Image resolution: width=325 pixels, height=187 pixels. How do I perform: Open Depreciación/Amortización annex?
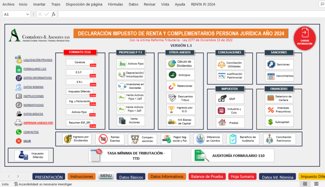[x=131, y=75]
